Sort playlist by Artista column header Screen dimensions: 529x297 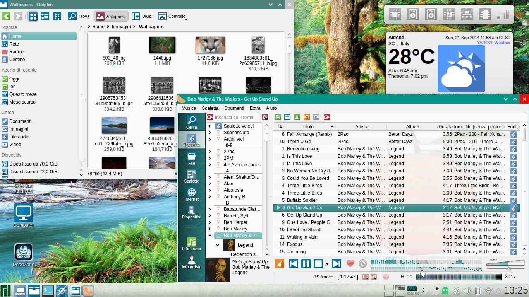[x=362, y=126]
